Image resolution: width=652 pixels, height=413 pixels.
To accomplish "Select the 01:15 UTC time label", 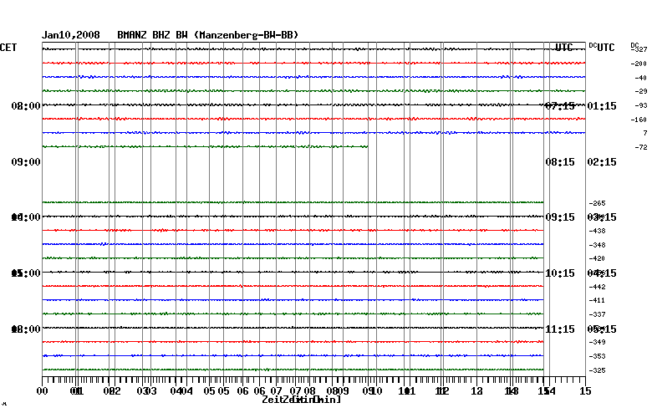I will pyautogui.click(x=602, y=106).
